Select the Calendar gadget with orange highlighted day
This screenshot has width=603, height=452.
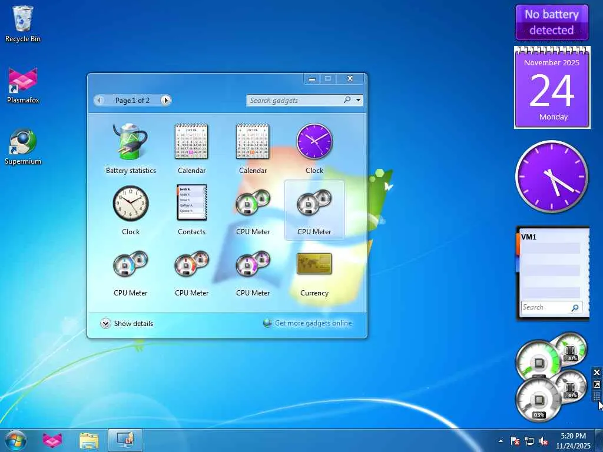tap(253, 149)
